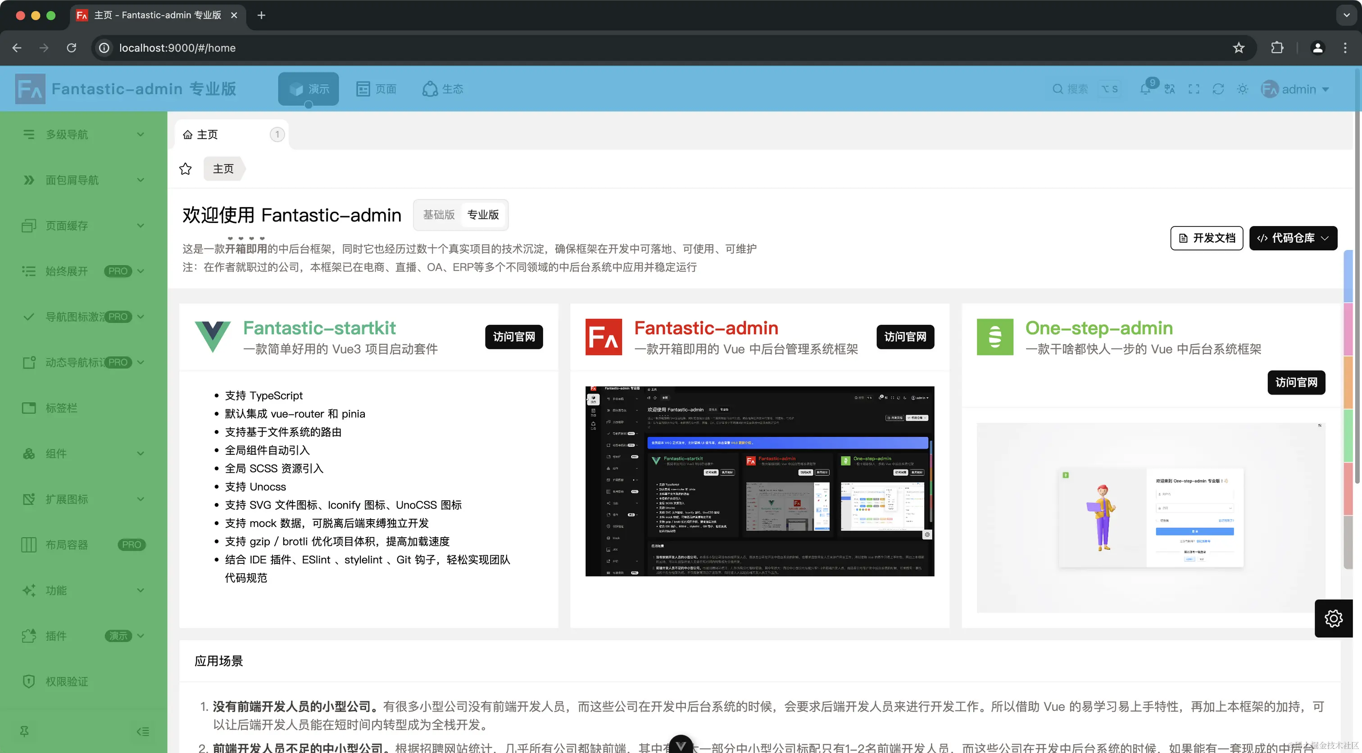Open the 权限验证 shield item
This screenshot has height=753, width=1362.
coord(67,681)
